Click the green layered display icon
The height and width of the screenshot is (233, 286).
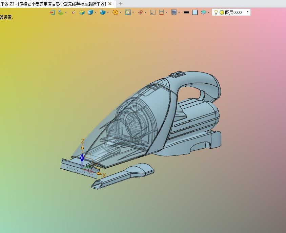tap(60, 13)
